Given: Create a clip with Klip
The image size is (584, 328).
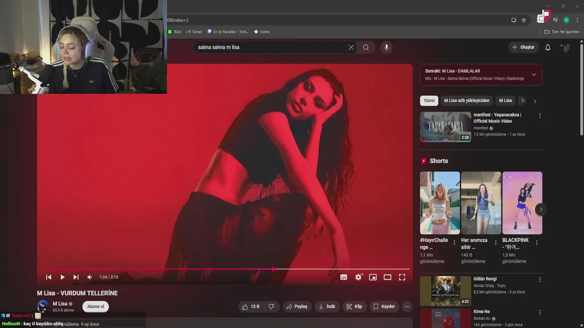Looking at the screenshot, I should (354, 307).
